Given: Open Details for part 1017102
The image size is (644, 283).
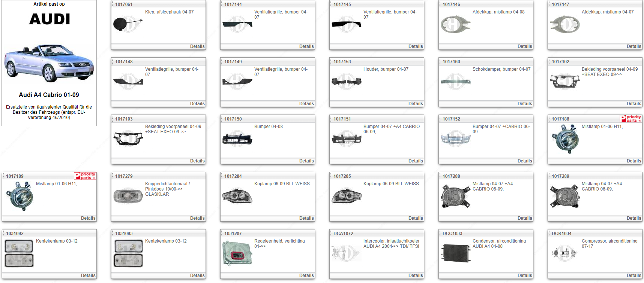Looking at the screenshot, I should 634,104.
